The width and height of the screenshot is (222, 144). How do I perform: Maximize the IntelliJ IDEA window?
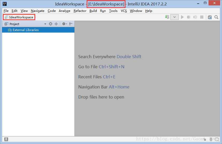205,3
